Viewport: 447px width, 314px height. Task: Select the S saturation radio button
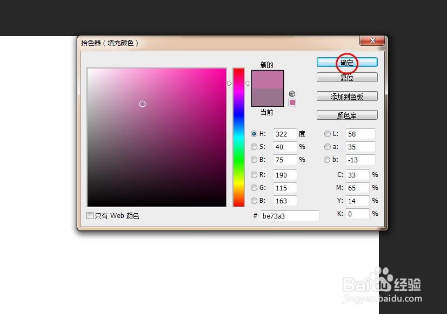coord(253,147)
